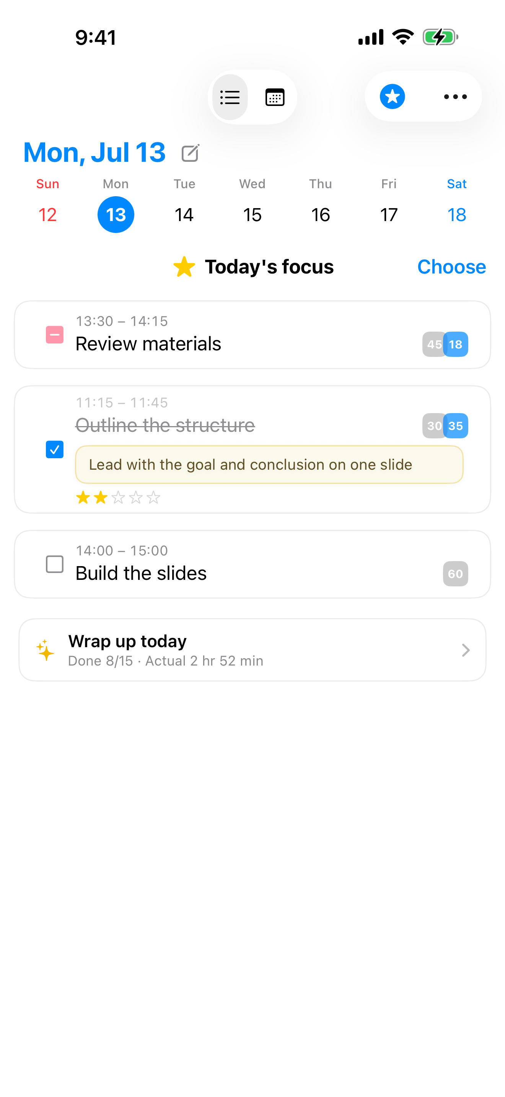Open the Build the slides 60 minute badge
This screenshot has height=1097, width=505.
click(455, 574)
